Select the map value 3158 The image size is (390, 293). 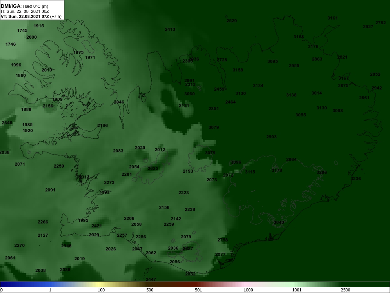238,70
